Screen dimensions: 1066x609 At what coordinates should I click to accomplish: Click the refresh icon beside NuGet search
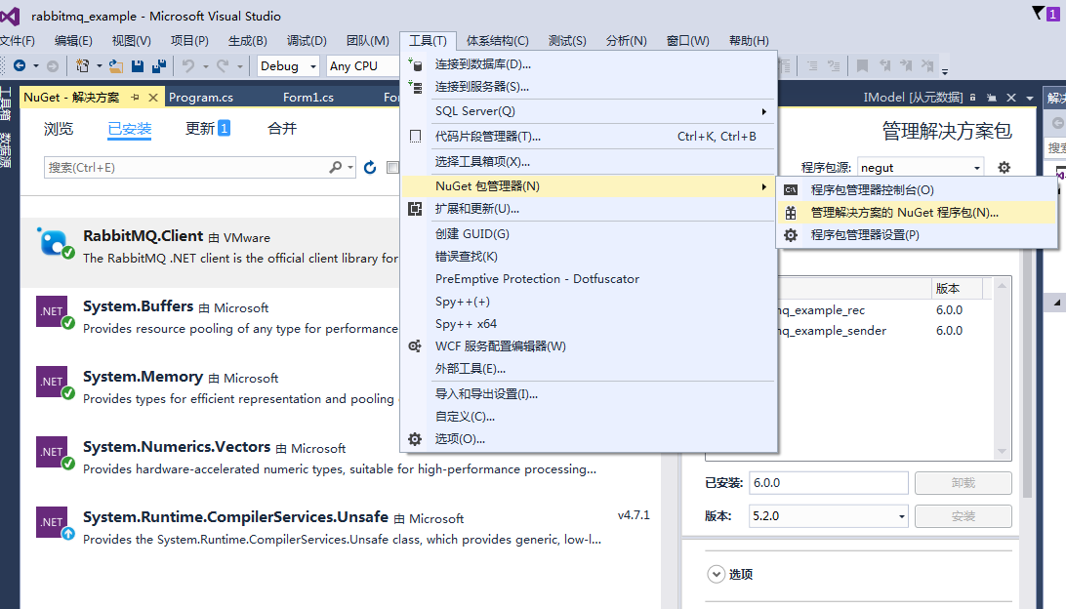tap(370, 167)
